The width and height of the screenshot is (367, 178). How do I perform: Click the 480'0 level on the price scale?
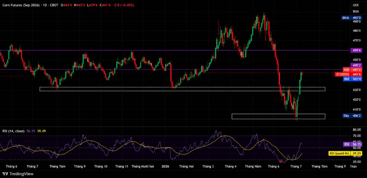pyautogui.click(x=357, y=31)
